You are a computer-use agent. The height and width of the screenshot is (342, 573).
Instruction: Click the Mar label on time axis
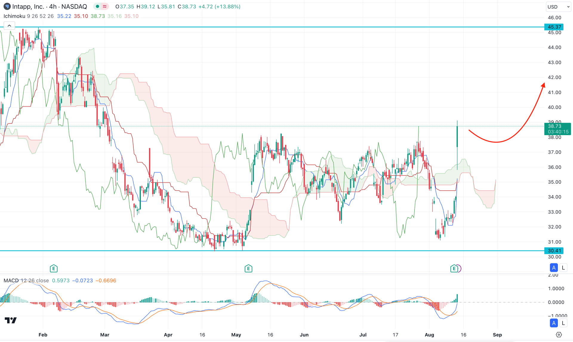105,335
